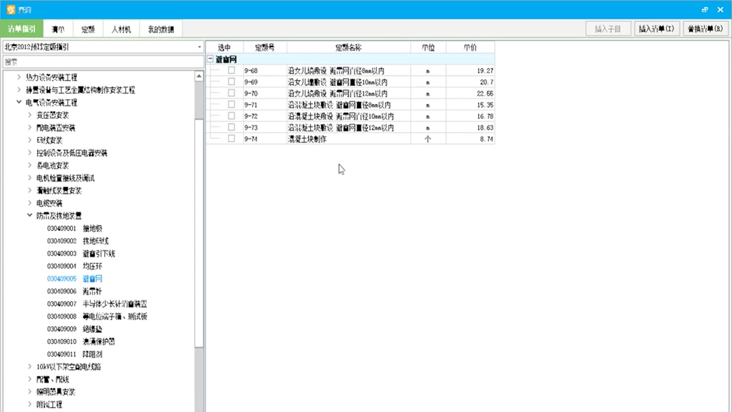732x412 pixels.
Task: Select the 电机检查接线及调试 tree node
Action: pyautogui.click(x=65, y=178)
